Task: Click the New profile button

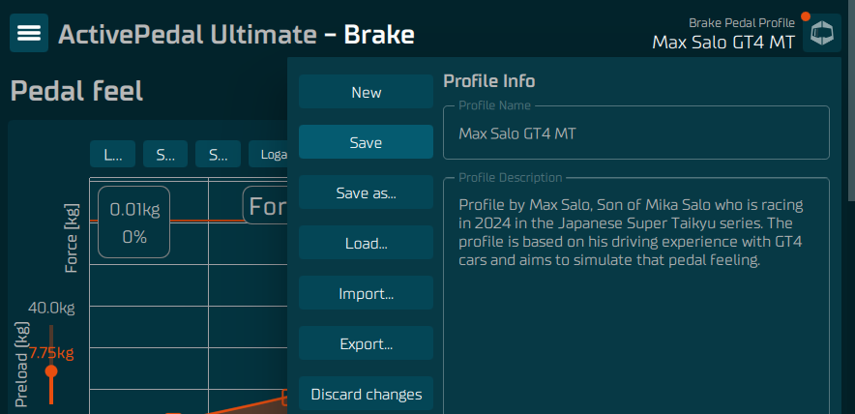Action: tap(366, 92)
